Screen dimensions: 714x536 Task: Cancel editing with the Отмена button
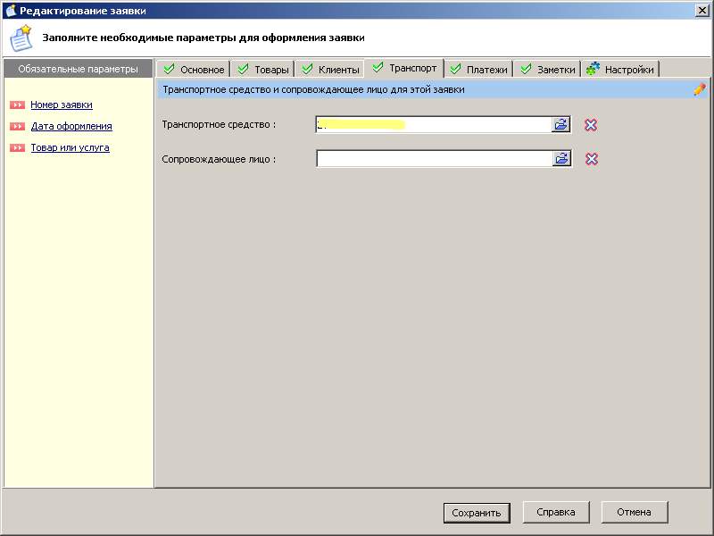pyautogui.click(x=635, y=512)
